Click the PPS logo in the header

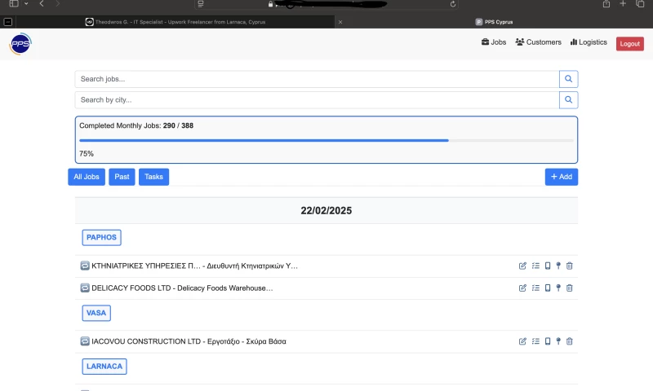(x=20, y=44)
